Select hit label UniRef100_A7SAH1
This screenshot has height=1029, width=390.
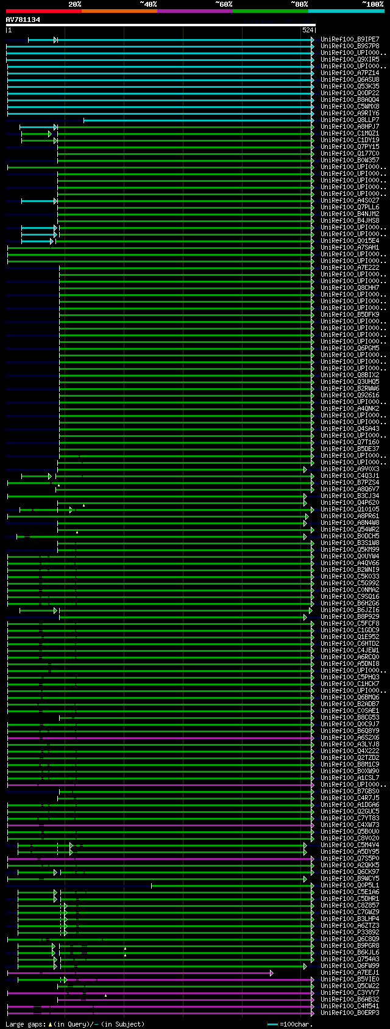(350, 248)
